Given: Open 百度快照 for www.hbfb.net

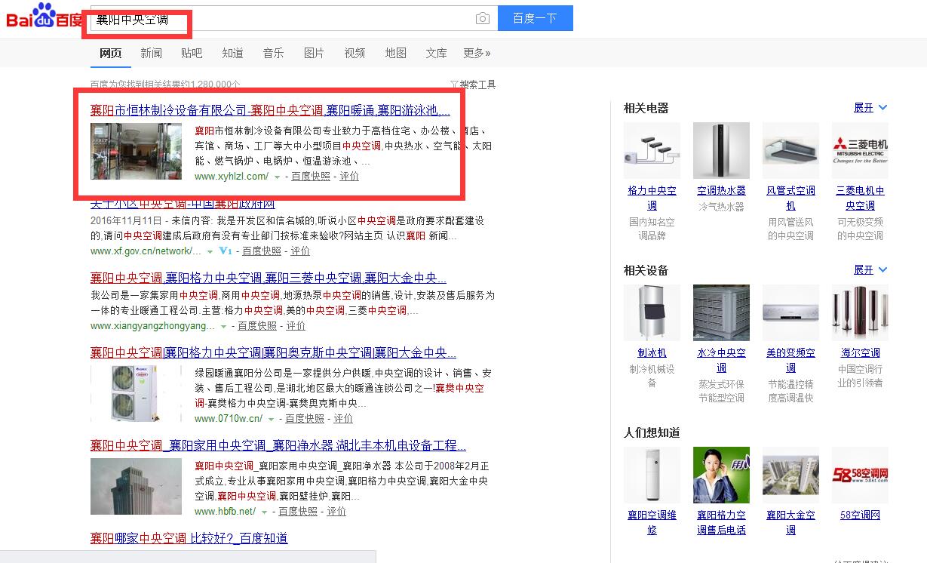Looking at the screenshot, I should tap(298, 512).
